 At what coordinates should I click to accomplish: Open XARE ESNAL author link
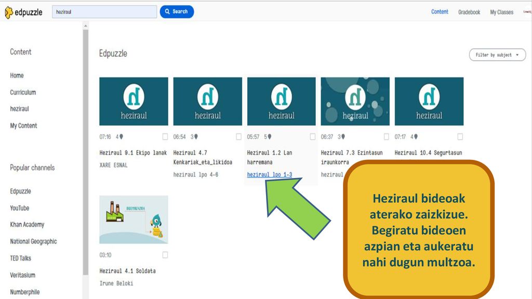[113, 165]
